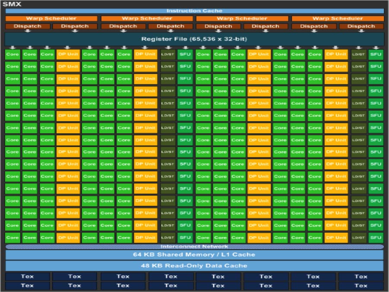This screenshot has width=389, height=292.
Task: Select the rightmost Warp Scheduler block
Action: point(338,19)
